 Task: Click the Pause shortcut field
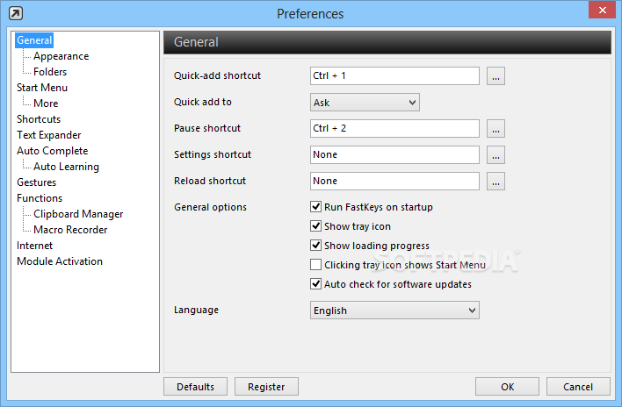pyautogui.click(x=394, y=128)
